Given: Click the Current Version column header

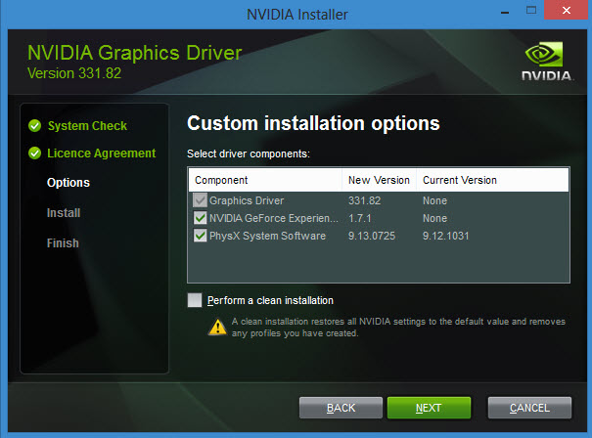Looking at the screenshot, I should point(459,180).
